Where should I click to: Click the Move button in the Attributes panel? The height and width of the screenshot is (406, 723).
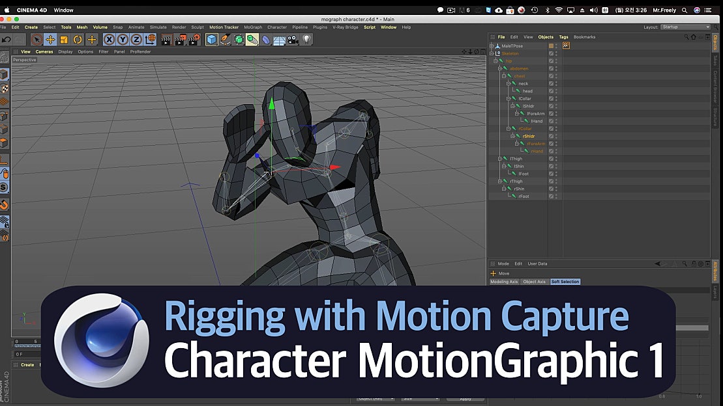(x=501, y=273)
